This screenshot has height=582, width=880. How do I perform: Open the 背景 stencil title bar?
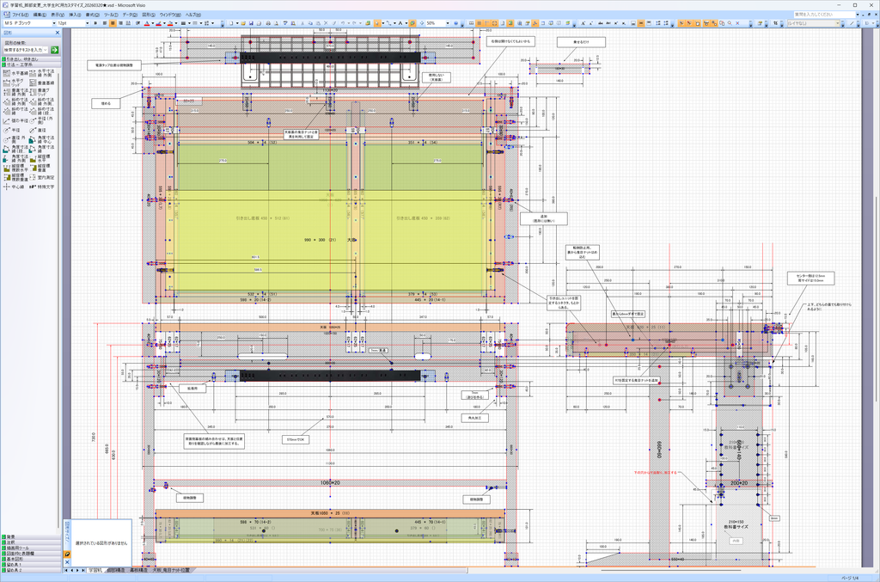31,537
